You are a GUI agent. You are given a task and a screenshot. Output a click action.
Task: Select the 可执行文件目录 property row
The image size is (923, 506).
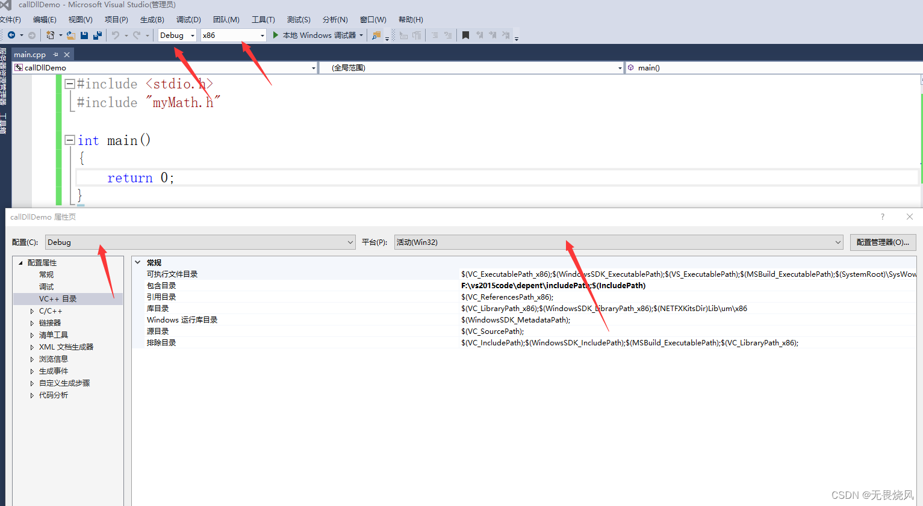pos(524,274)
